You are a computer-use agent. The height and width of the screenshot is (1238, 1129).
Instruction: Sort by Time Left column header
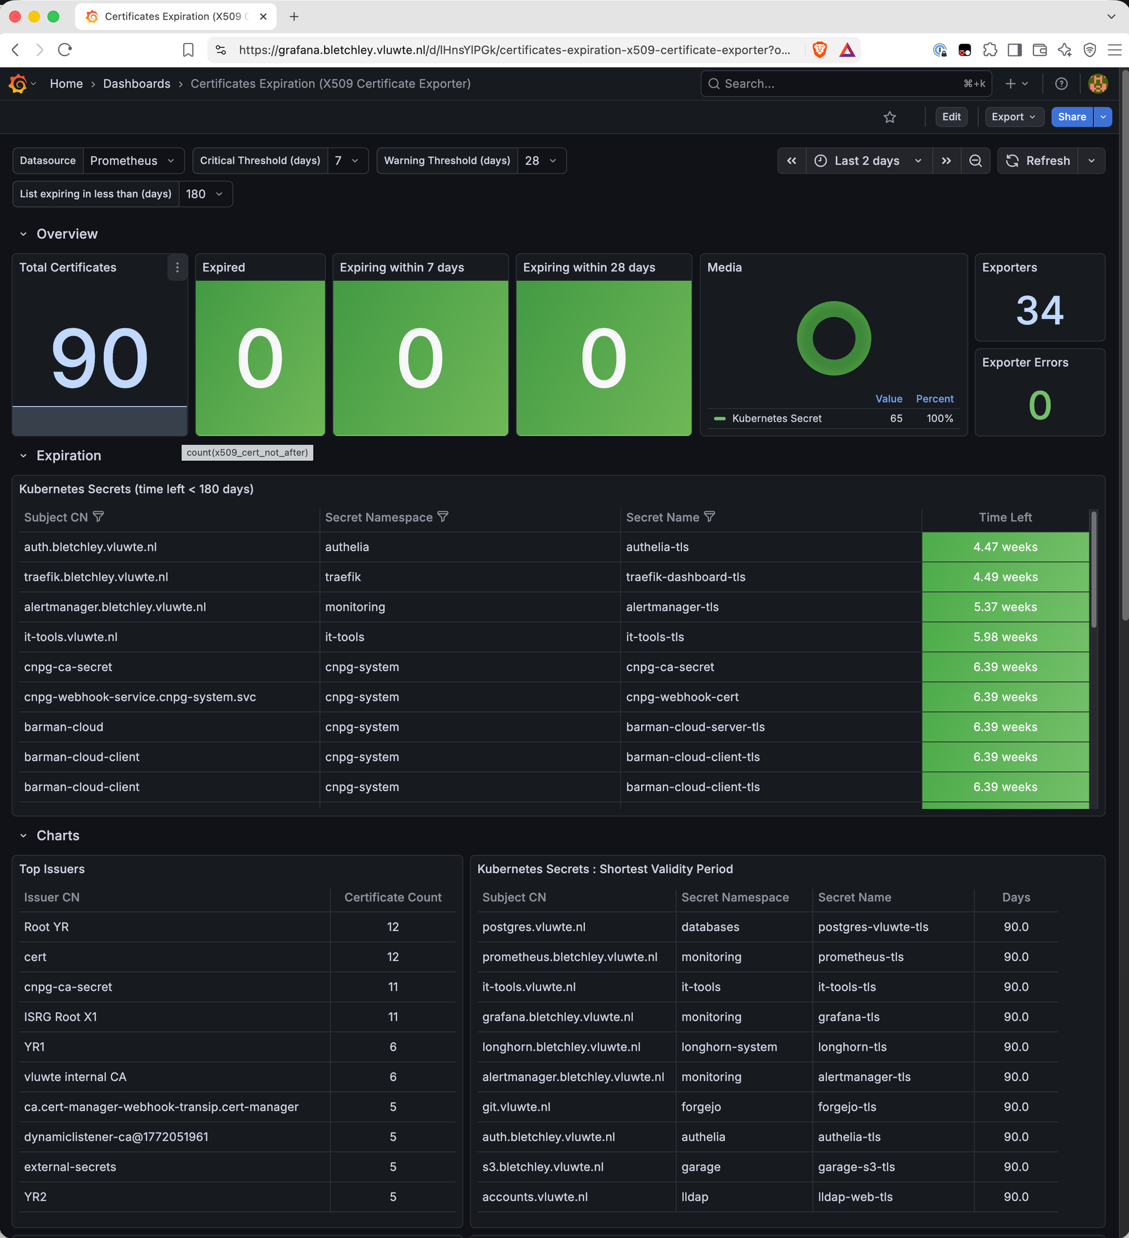(x=1005, y=517)
